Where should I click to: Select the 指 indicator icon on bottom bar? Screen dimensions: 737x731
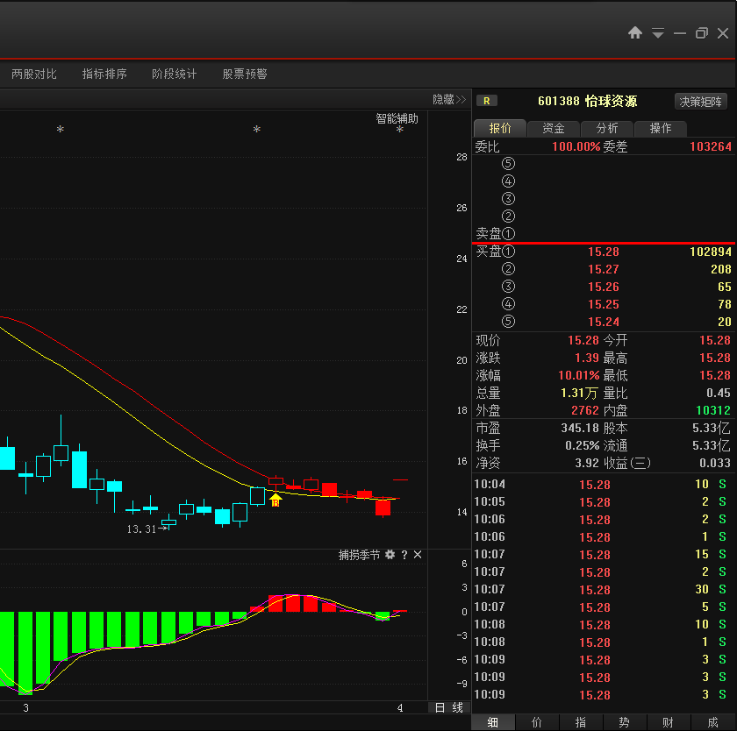(x=580, y=722)
